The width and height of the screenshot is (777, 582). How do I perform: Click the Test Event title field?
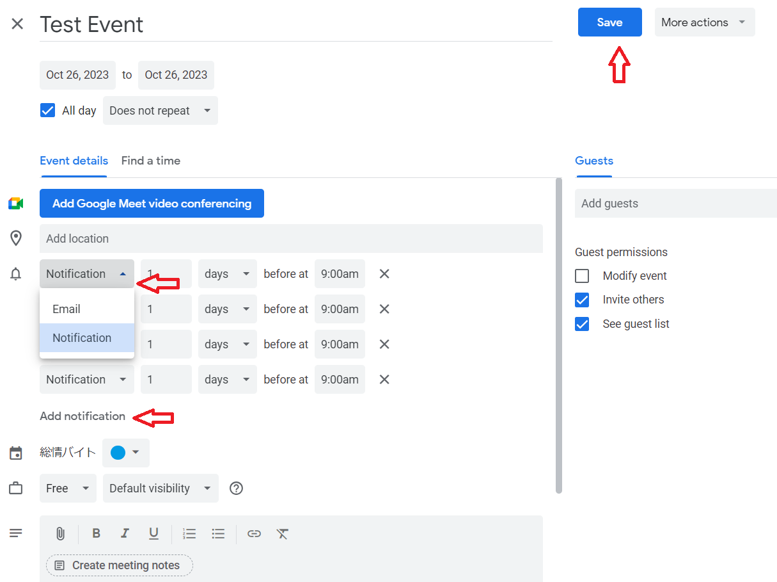pyautogui.click(x=296, y=24)
